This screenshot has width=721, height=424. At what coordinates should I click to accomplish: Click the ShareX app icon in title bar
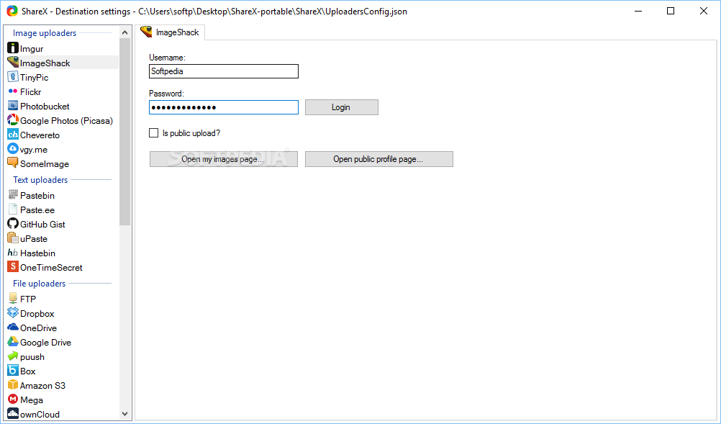(x=12, y=11)
